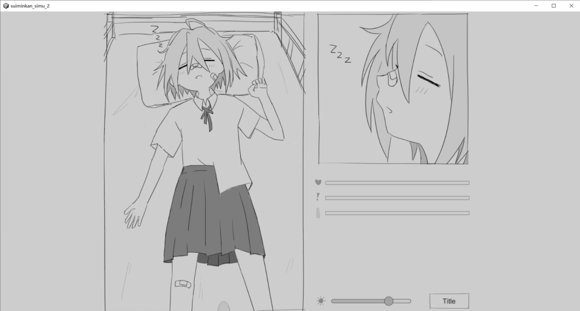Click the Title button
Screen dimensions: 580x311
tap(449, 301)
